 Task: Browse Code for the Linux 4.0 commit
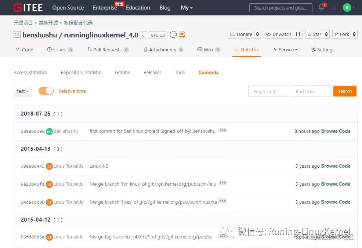336,166
